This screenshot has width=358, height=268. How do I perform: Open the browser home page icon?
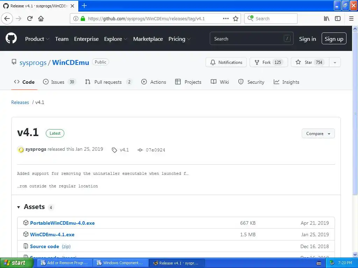41,18
